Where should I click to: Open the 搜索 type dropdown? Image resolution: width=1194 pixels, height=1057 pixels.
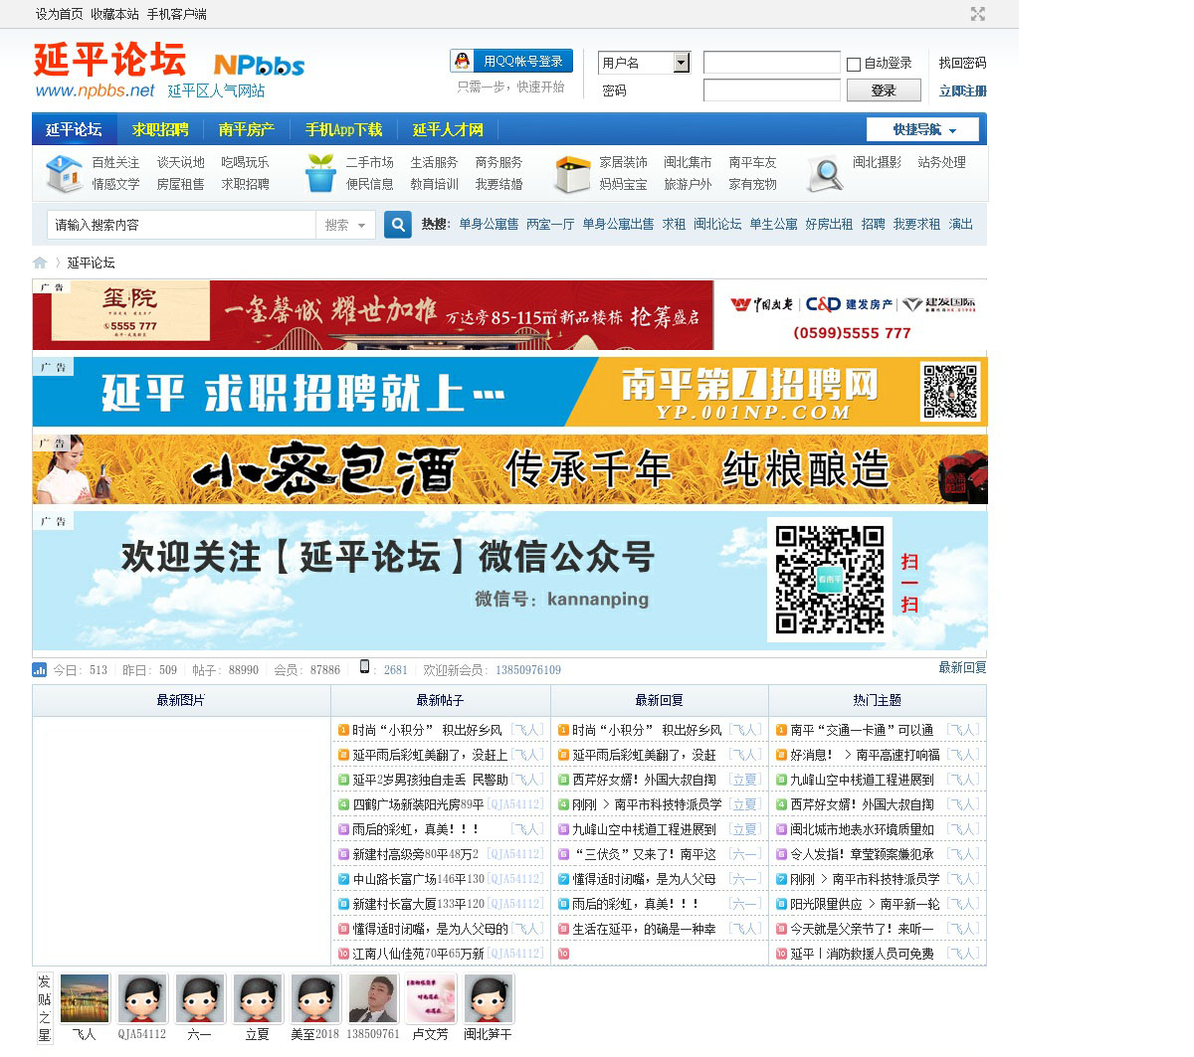(345, 225)
